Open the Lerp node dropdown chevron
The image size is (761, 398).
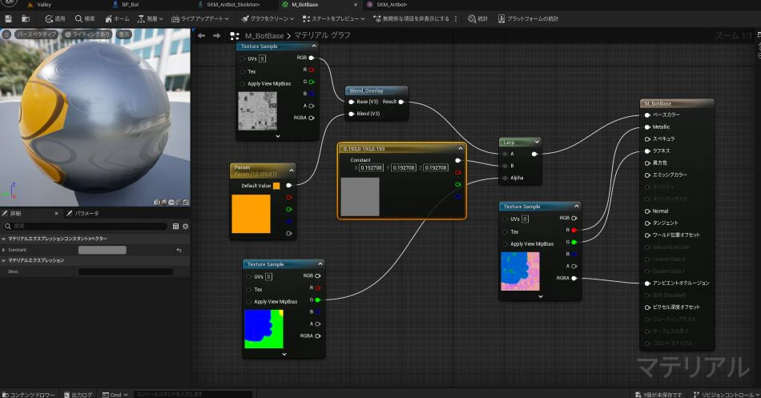point(536,143)
